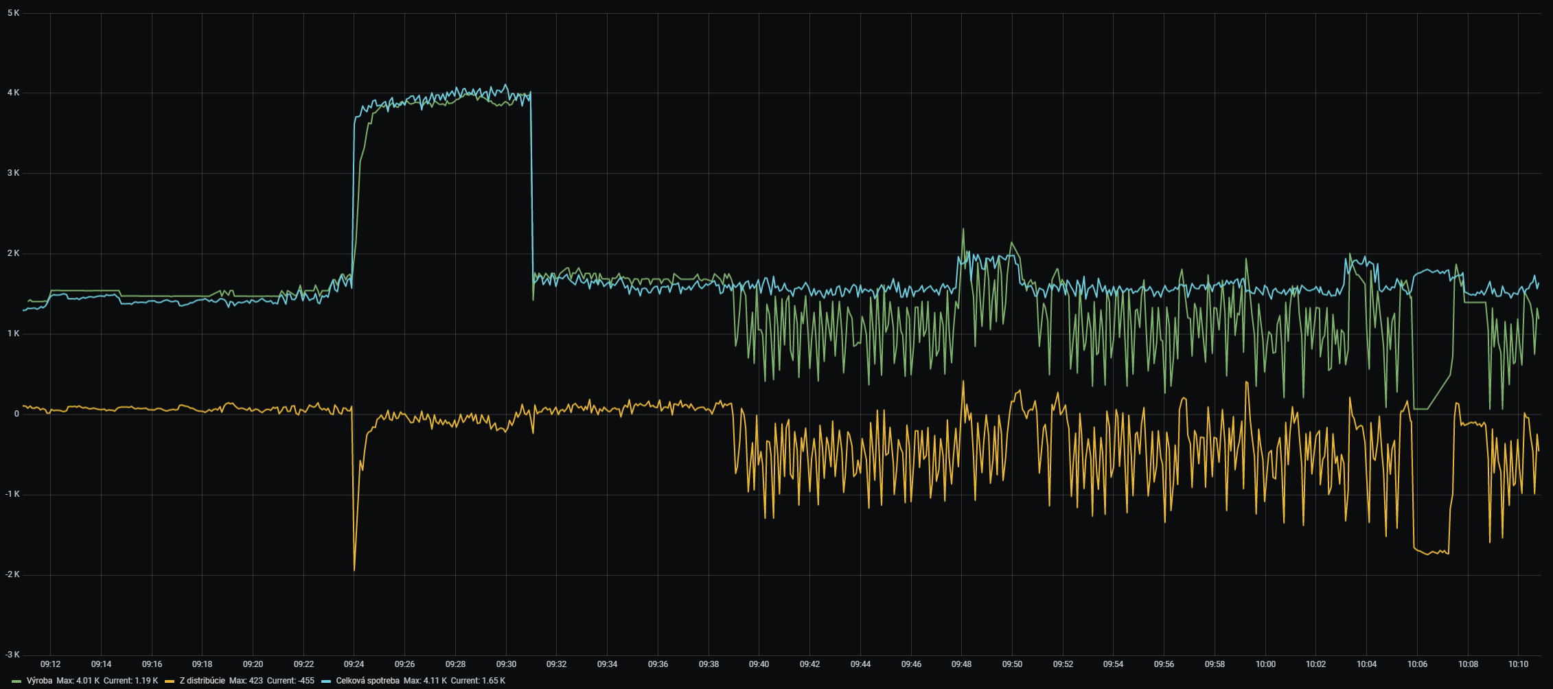This screenshot has height=689, width=1553.
Task: Isolate the Celková spotreba series label
Action: pyautogui.click(x=367, y=681)
